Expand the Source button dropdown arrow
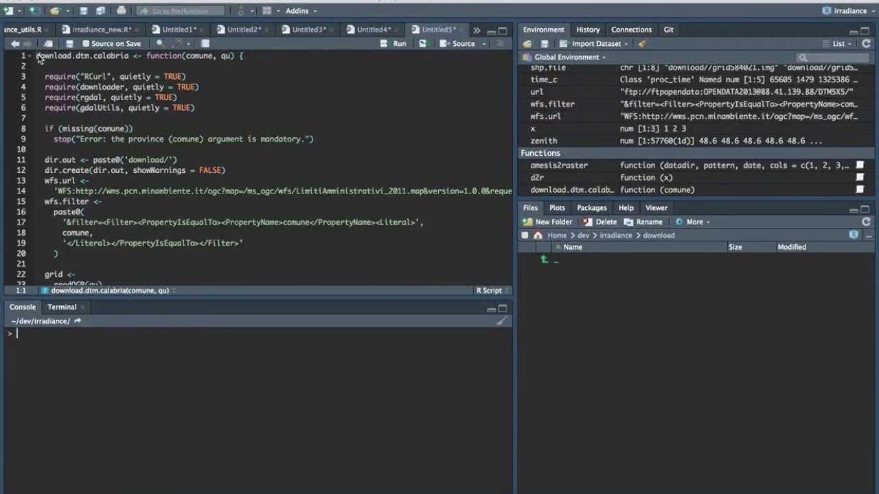 (x=483, y=44)
